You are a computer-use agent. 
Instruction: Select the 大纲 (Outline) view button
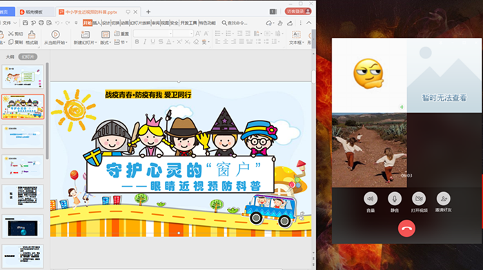coord(10,57)
